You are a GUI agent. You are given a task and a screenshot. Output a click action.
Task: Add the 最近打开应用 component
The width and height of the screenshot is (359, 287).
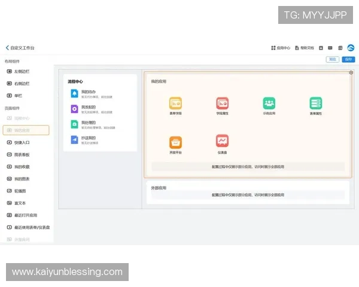[22, 215]
